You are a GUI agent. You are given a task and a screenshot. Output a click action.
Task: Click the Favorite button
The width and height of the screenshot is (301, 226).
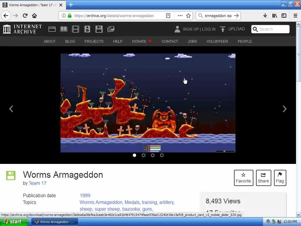(x=244, y=178)
